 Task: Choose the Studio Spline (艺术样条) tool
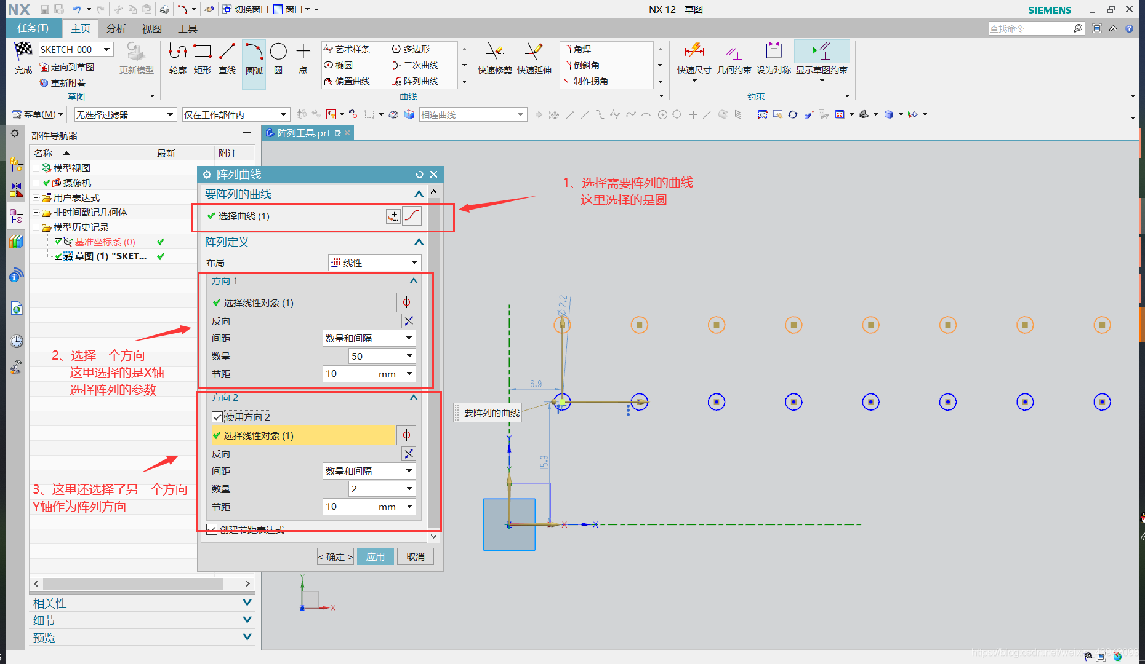point(347,49)
